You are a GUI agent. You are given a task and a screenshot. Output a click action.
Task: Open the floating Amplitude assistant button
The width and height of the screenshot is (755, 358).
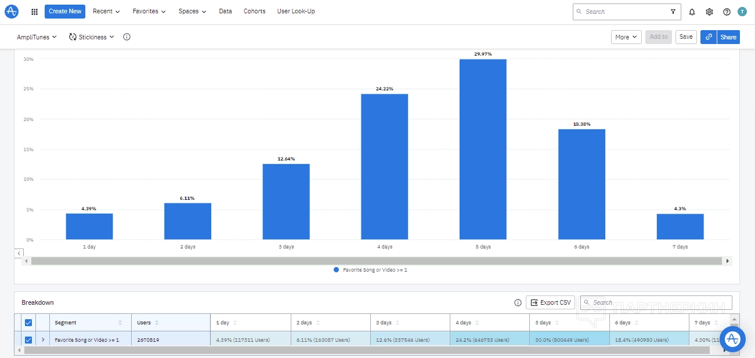coord(732,338)
